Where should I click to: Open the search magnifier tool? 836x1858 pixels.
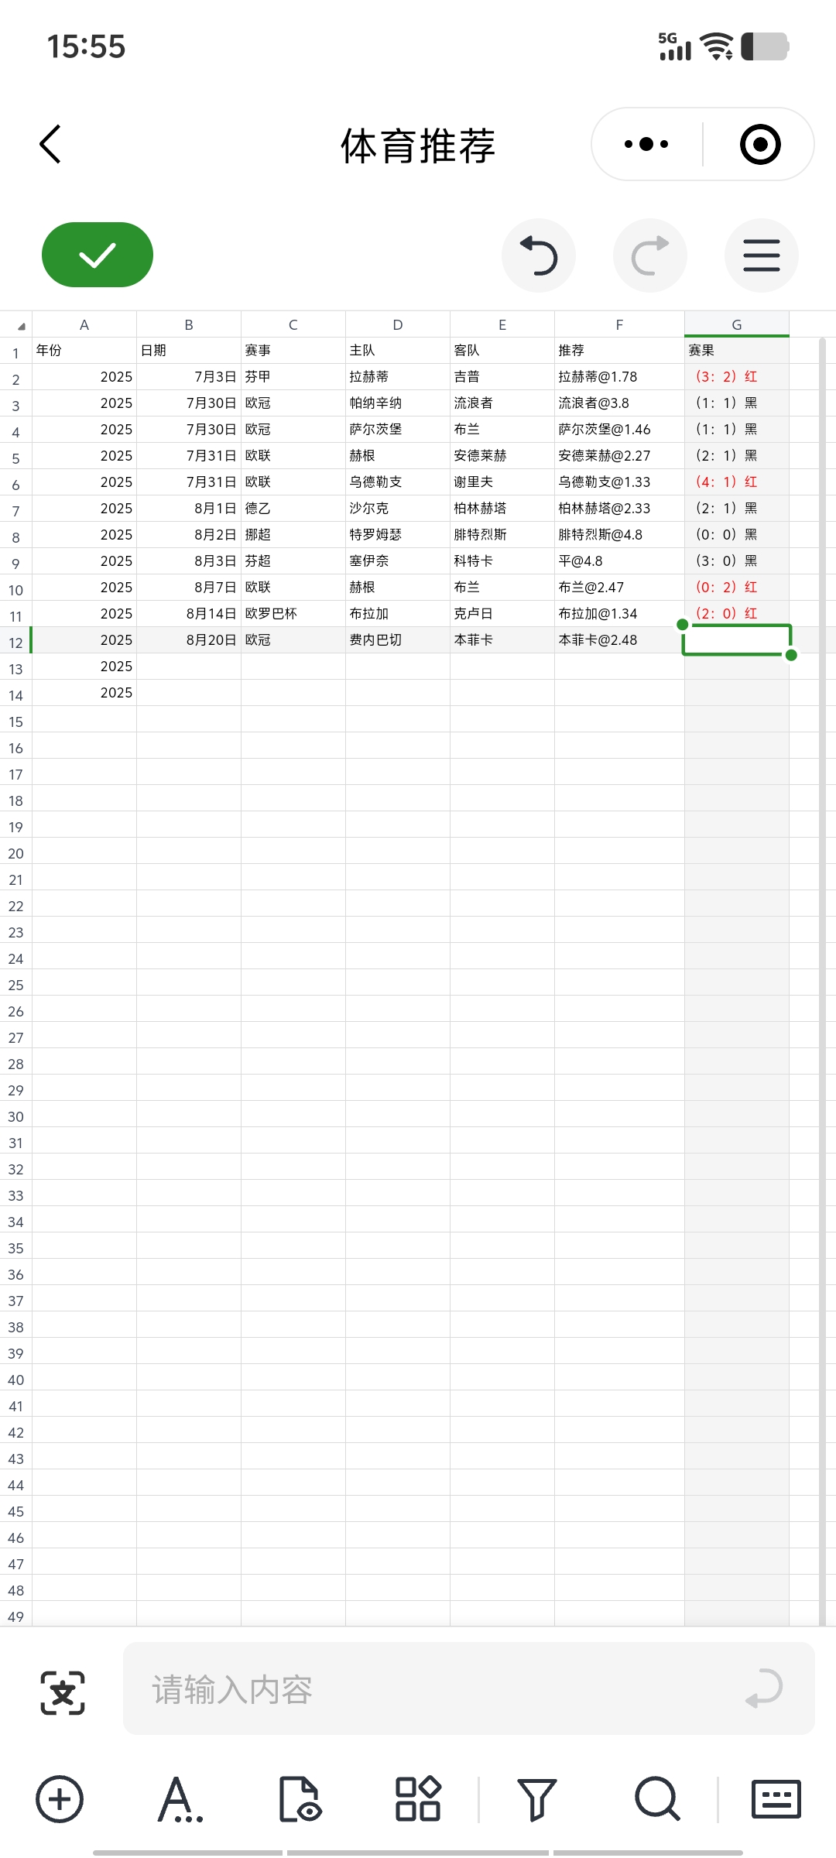tap(657, 1798)
